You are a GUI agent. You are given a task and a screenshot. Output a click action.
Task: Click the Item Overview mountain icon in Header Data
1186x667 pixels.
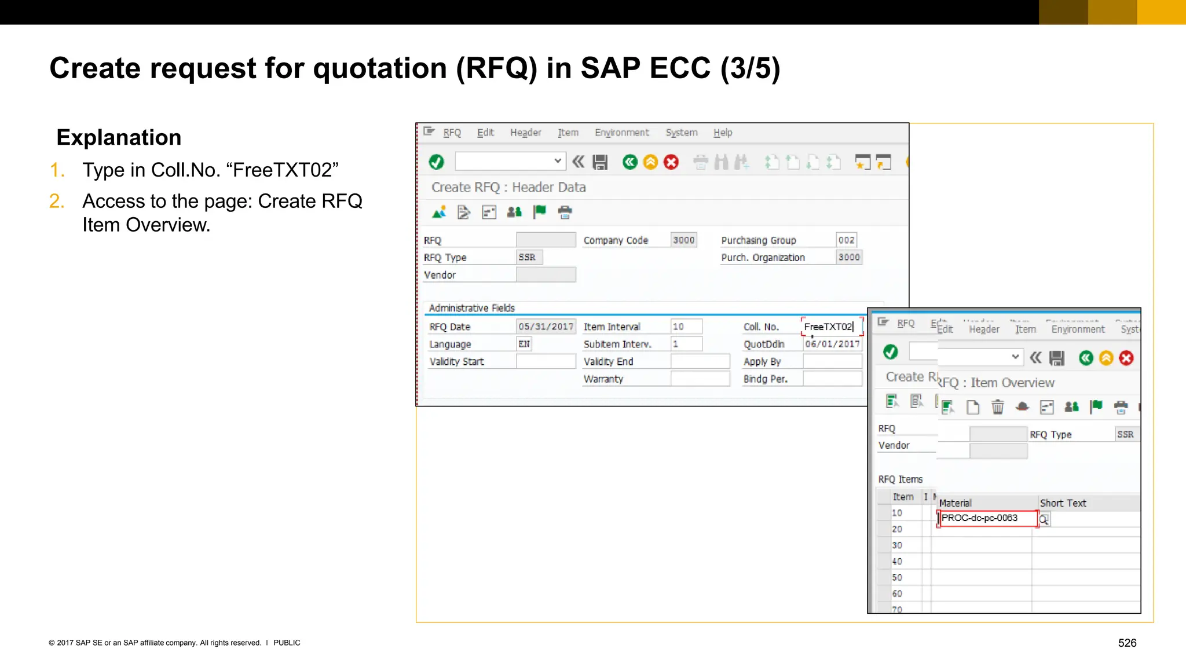439,212
